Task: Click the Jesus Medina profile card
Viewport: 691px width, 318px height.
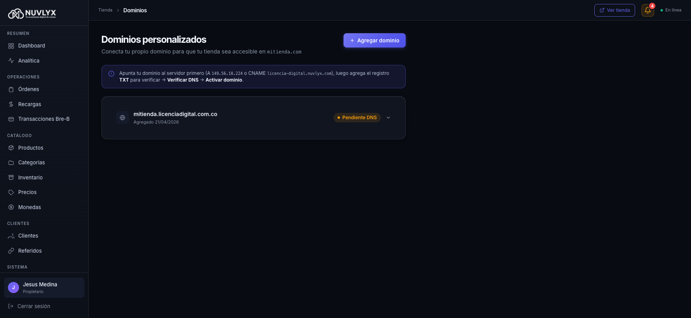Action: point(44,288)
